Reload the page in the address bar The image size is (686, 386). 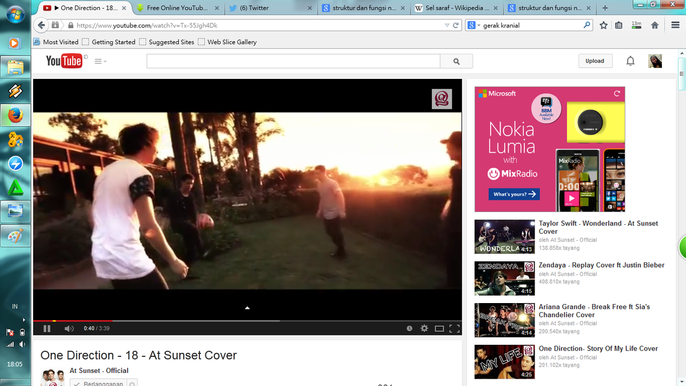pyautogui.click(x=456, y=25)
